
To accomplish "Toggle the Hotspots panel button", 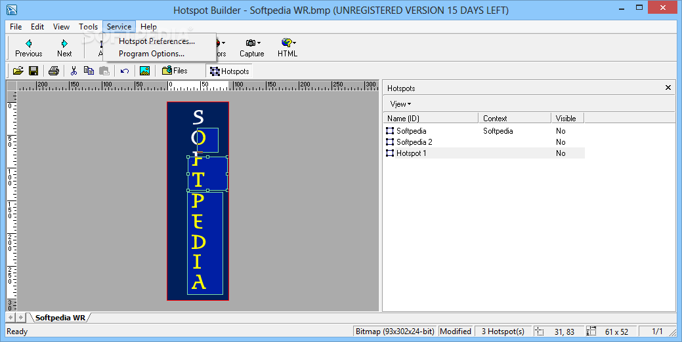I will click(229, 71).
